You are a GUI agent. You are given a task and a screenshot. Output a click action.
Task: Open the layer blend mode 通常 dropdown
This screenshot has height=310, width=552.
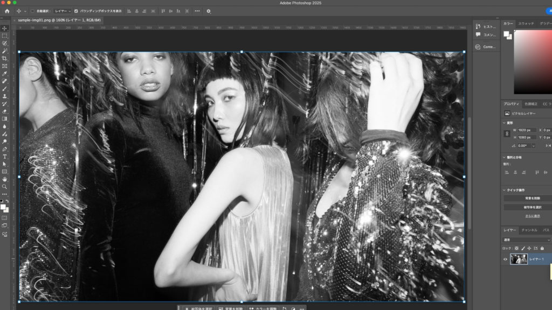pos(527,239)
